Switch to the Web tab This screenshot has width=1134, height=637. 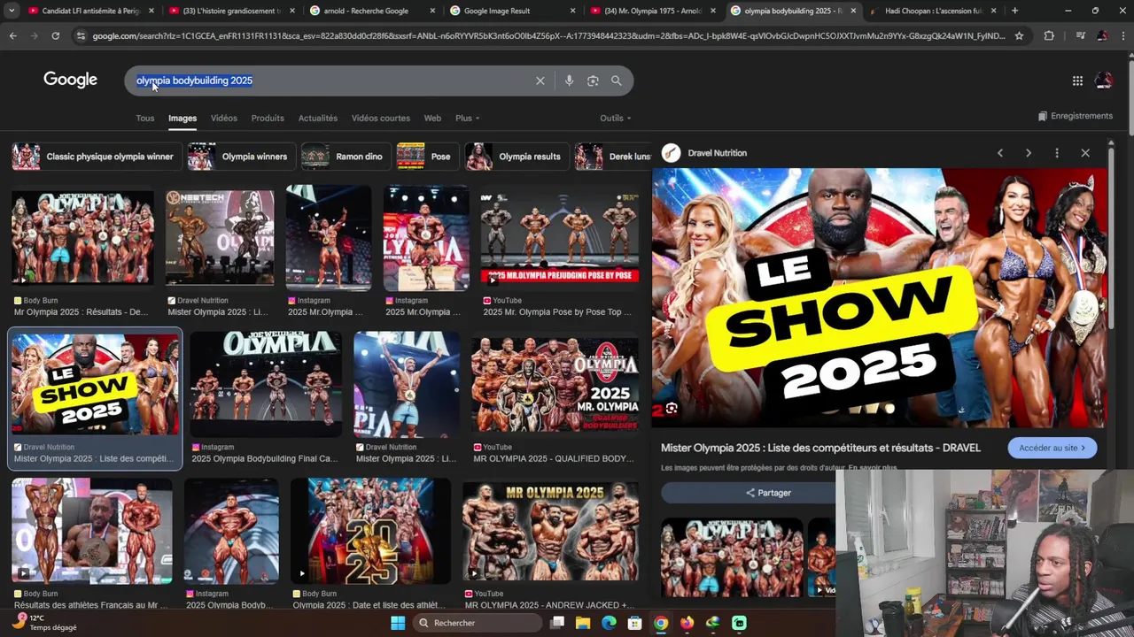click(432, 118)
